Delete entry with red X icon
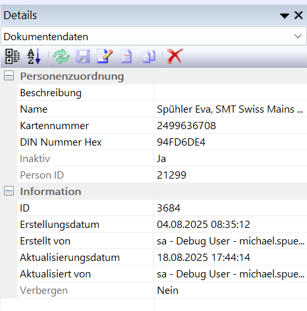Screen dimensions: 307x311 click(x=175, y=57)
